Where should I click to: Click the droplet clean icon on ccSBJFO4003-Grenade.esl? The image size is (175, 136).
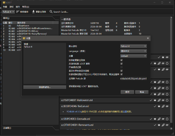[167, 119]
